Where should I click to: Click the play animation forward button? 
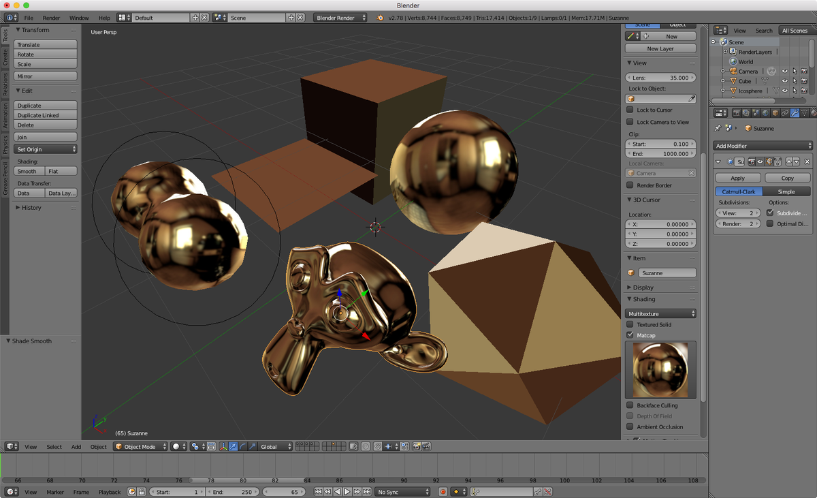(x=347, y=492)
